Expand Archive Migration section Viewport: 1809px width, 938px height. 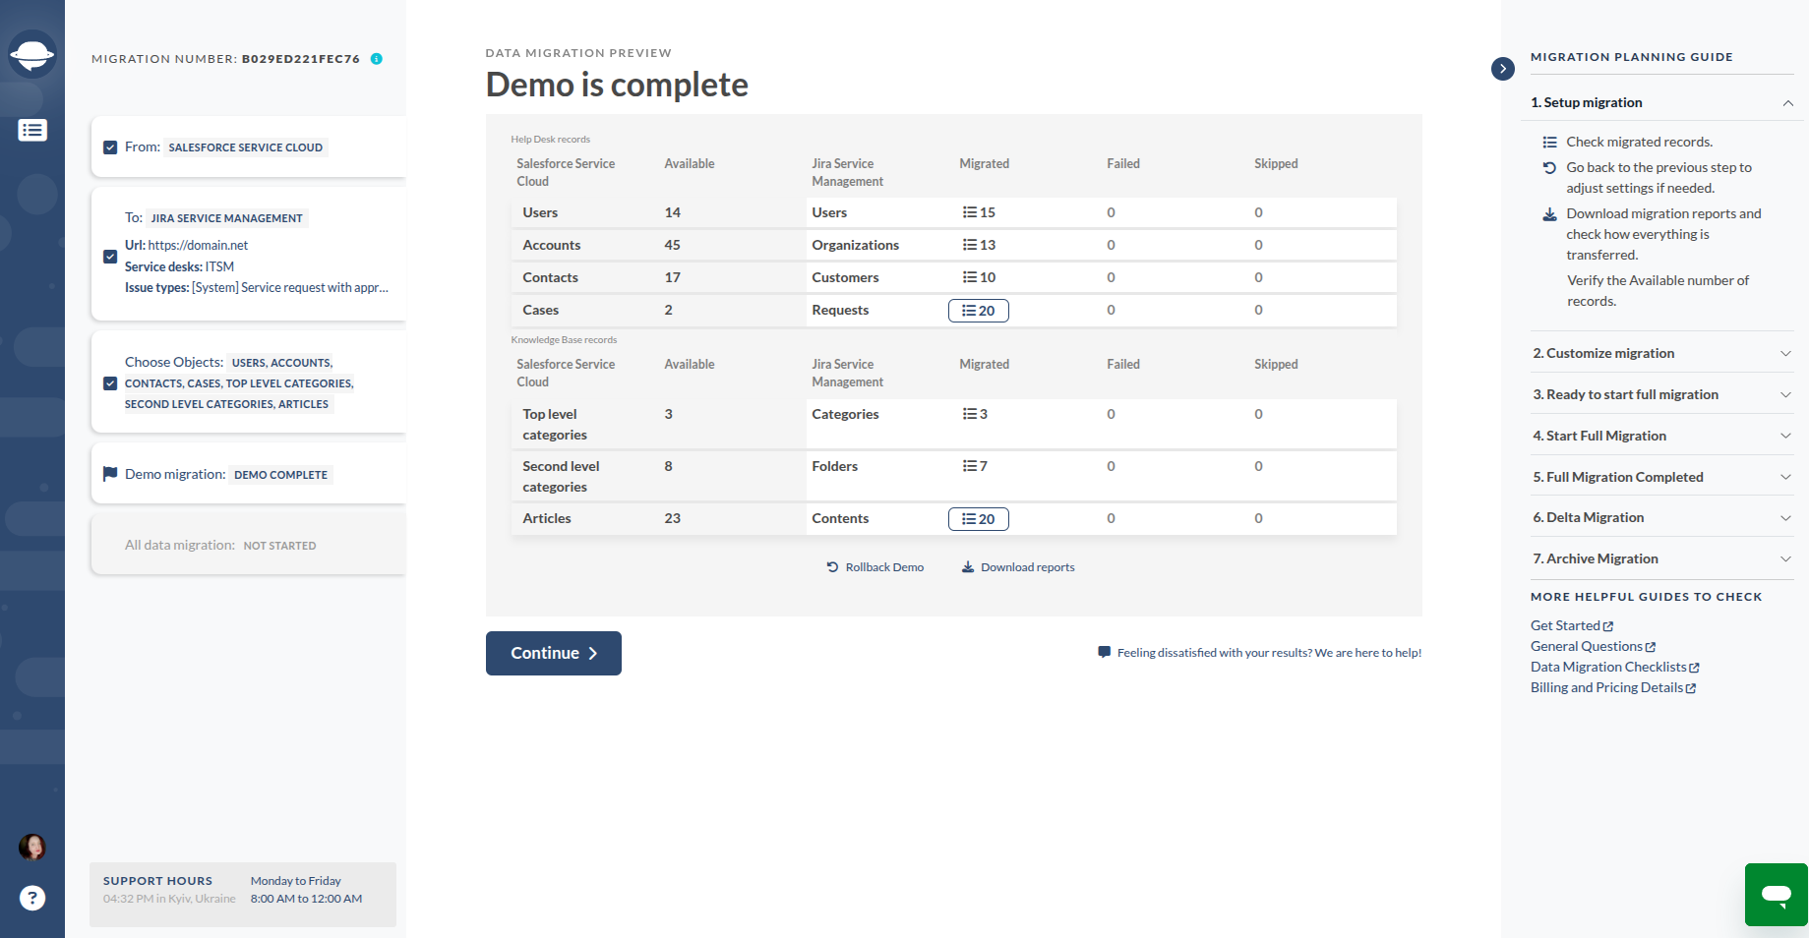tap(1662, 558)
